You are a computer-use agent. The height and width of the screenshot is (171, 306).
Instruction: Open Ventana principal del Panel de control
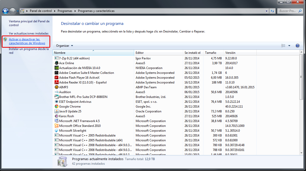[x=29, y=23]
